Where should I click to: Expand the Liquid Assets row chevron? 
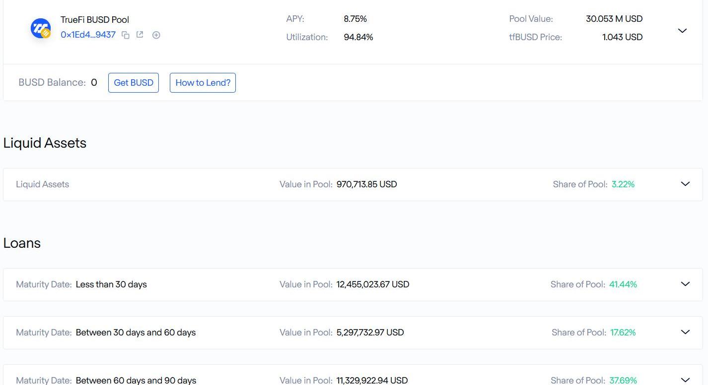685,184
